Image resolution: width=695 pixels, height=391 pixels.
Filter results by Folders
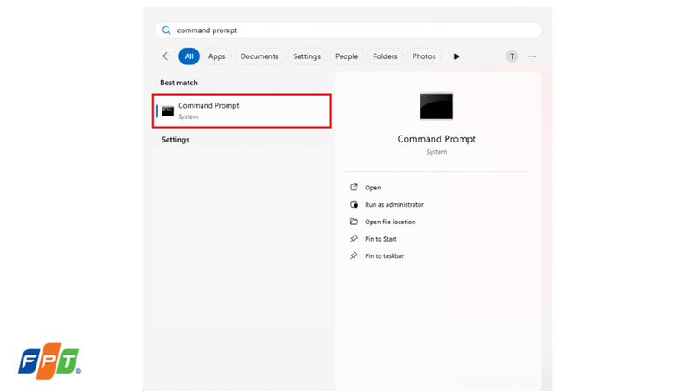point(385,56)
